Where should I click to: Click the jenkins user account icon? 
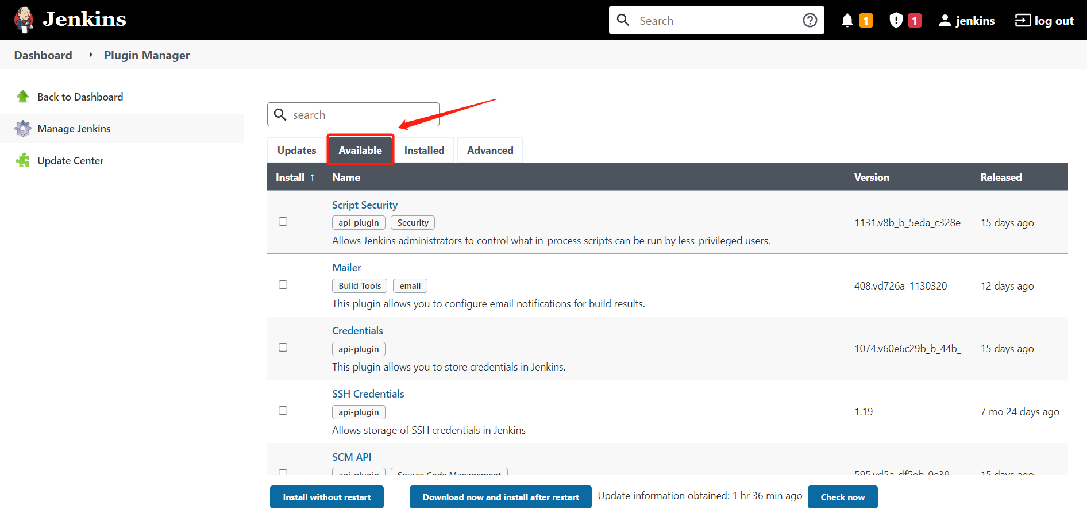pos(944,20)
